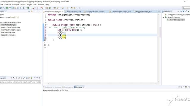Click the Quick Access search field
The image size is (190, 106).
tap(186, 8)
